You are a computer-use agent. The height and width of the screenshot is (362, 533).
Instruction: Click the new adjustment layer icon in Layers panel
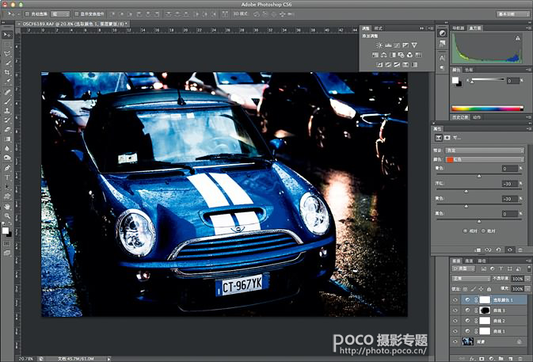491,359
